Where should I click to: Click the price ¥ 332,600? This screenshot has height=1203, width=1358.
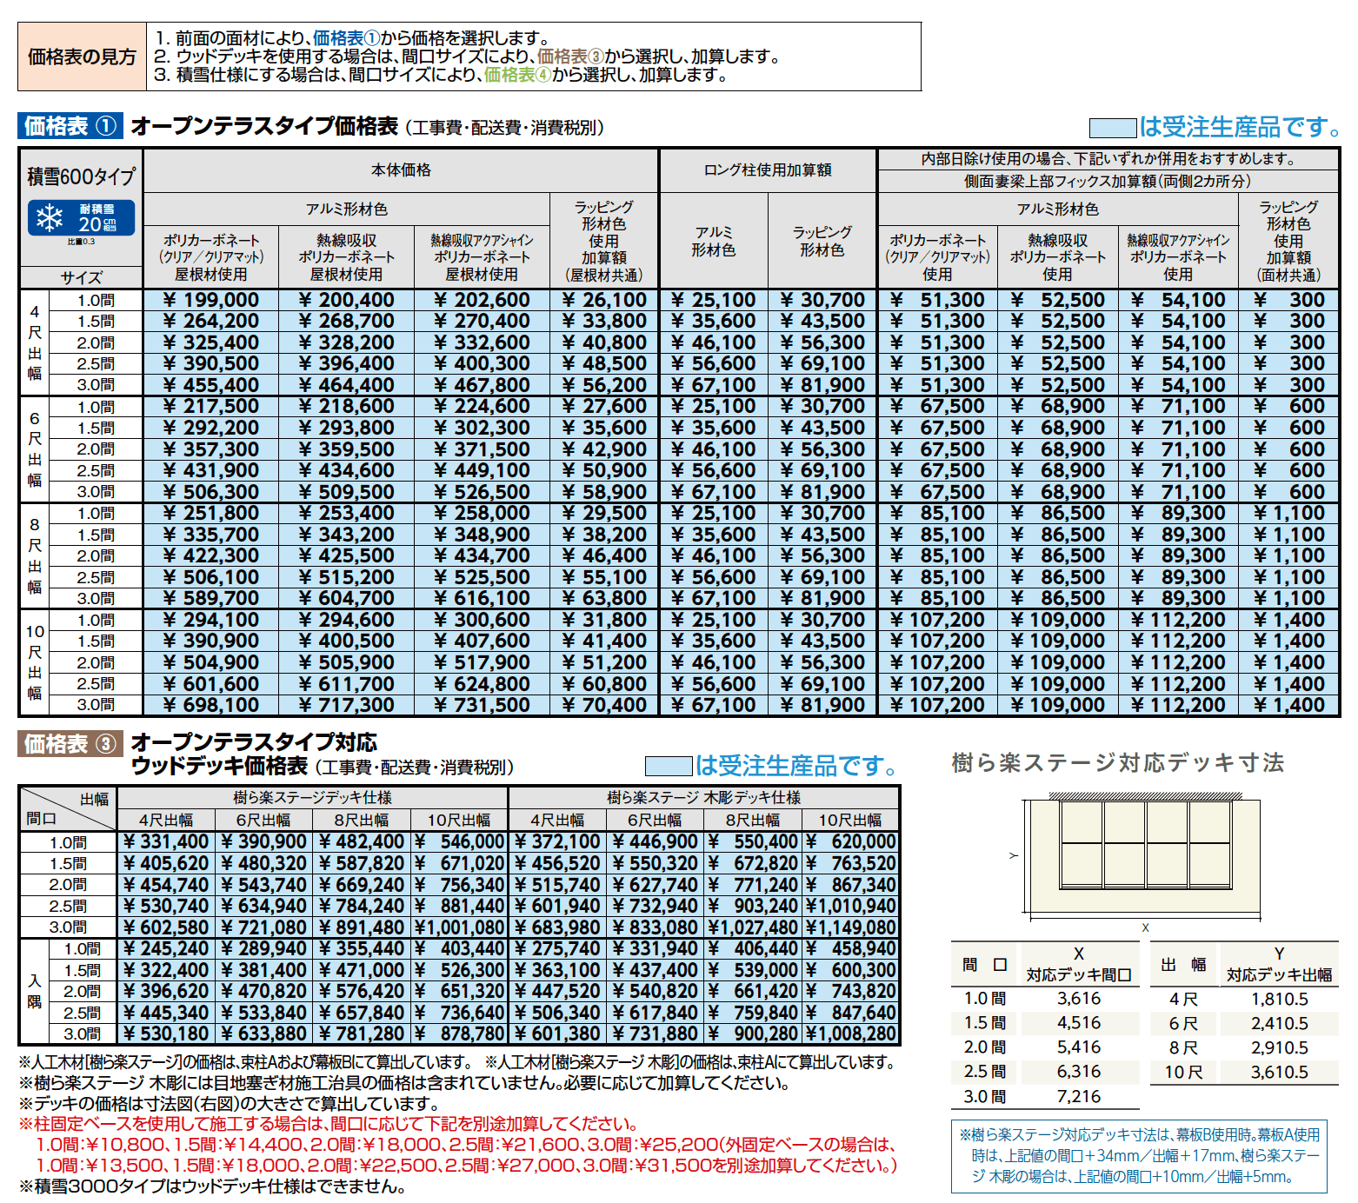coord(482,342)
